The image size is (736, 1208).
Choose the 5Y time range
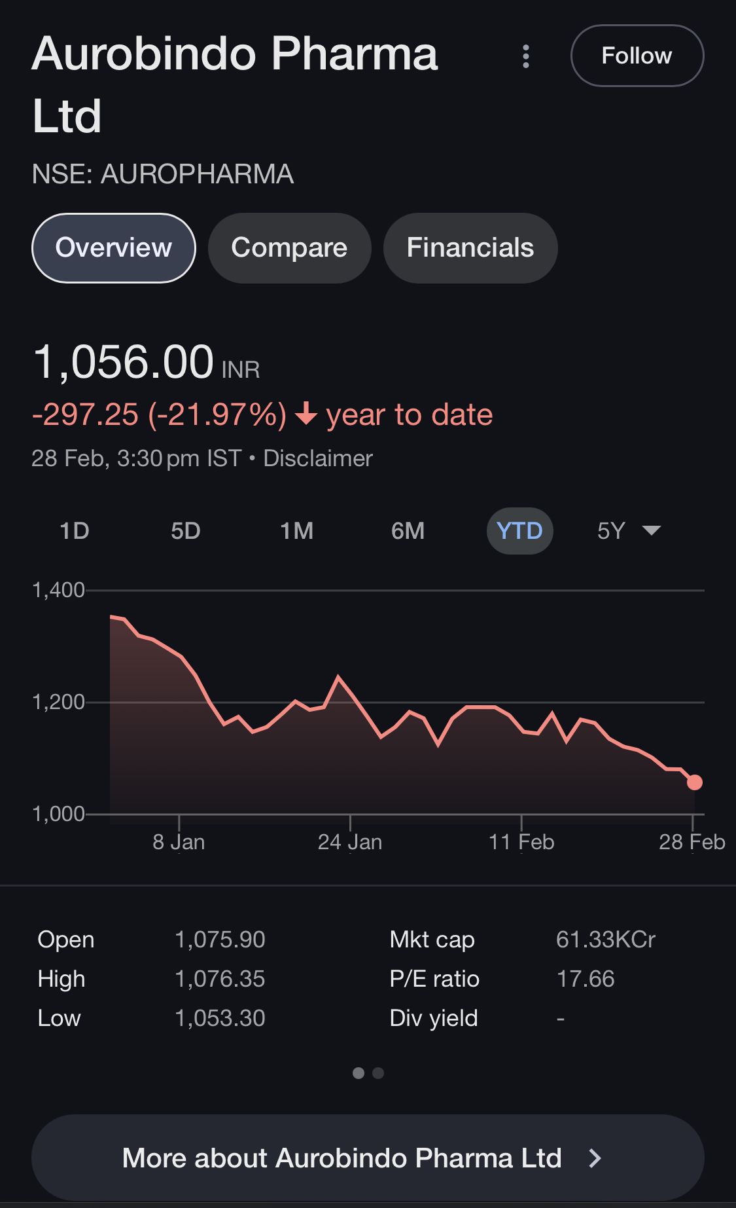click(x=611, y=530)
